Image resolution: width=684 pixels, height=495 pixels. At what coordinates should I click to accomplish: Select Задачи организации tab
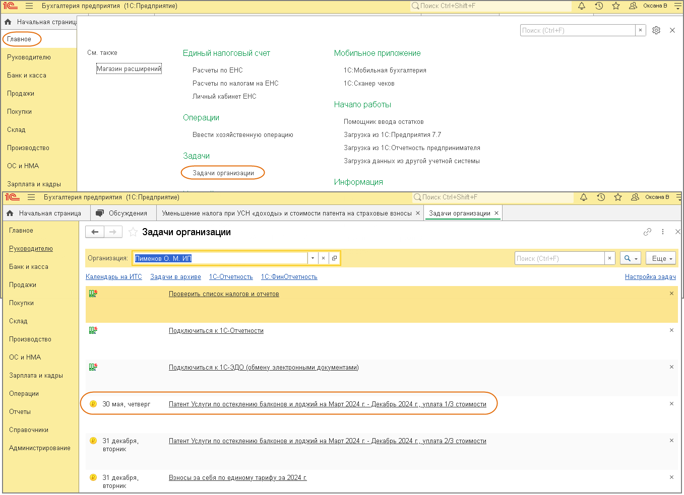(x=460, y=213)
